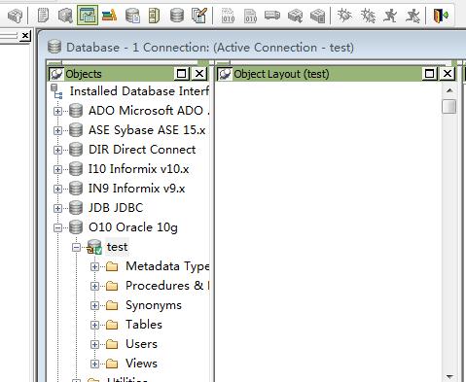The height and width of the screenshot is (382, 466).
Task: Expand the Procedures & Functions folder
Action: pyautogui.click(x=94, y=286)
